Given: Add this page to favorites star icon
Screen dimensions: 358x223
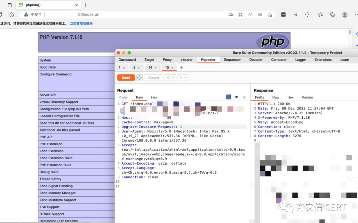Looking at the screenshot, I should coord(269,15).
